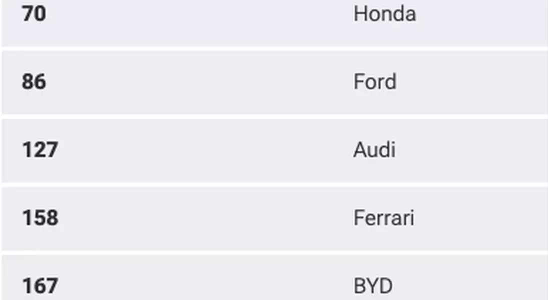
Task: Click rank number 127
Action: (x=40, y=150)
